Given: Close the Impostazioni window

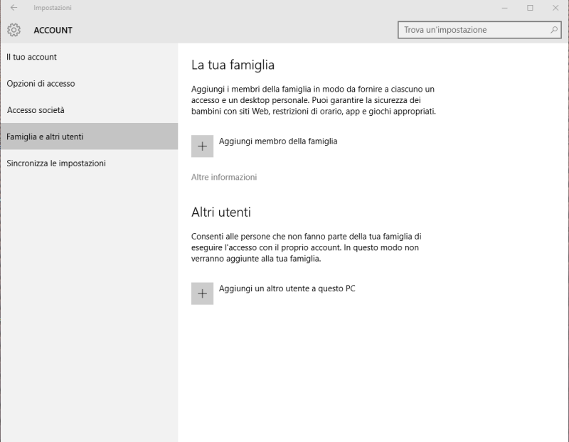Looking at the screenshot, I should click(x=555, y=8).
